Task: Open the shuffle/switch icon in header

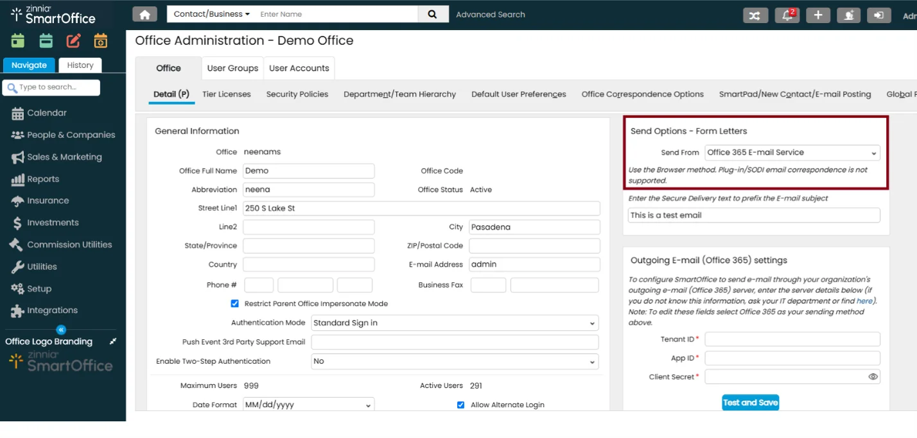Action: coord(755,15)
